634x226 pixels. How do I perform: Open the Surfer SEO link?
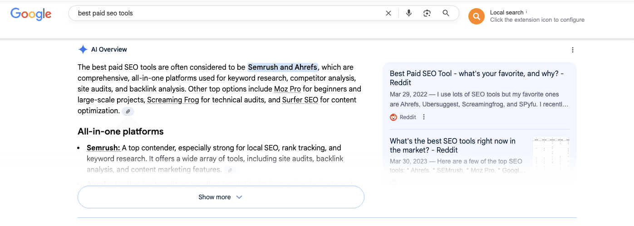coord(300,100)
